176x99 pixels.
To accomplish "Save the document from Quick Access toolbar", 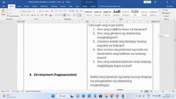I will tap(4, 2).
